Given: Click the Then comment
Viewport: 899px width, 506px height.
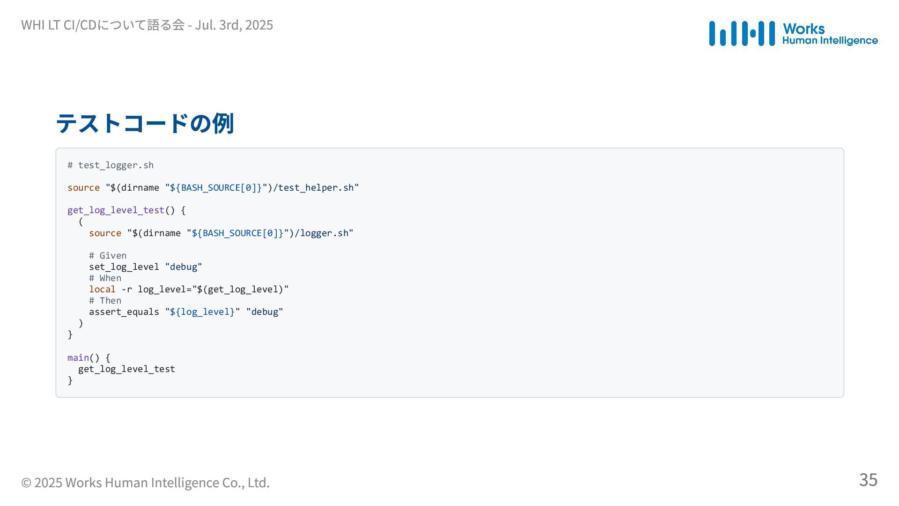Looking at the screenshot, I should coord(105,300).
